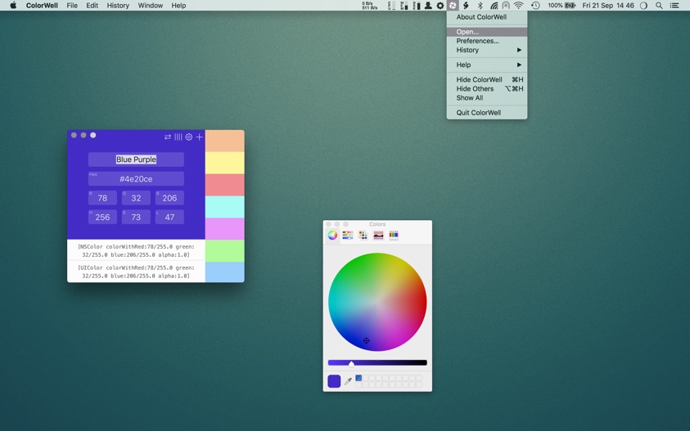The width and height of the screenshot is (690, 431).
Task: Click ColorWell menu bar status icon
Action: click(x=453, y=5)
